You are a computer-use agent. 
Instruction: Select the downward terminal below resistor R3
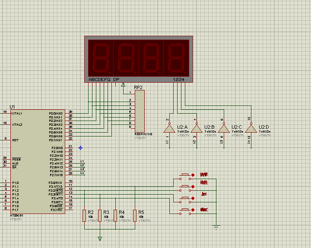[100, 239]
